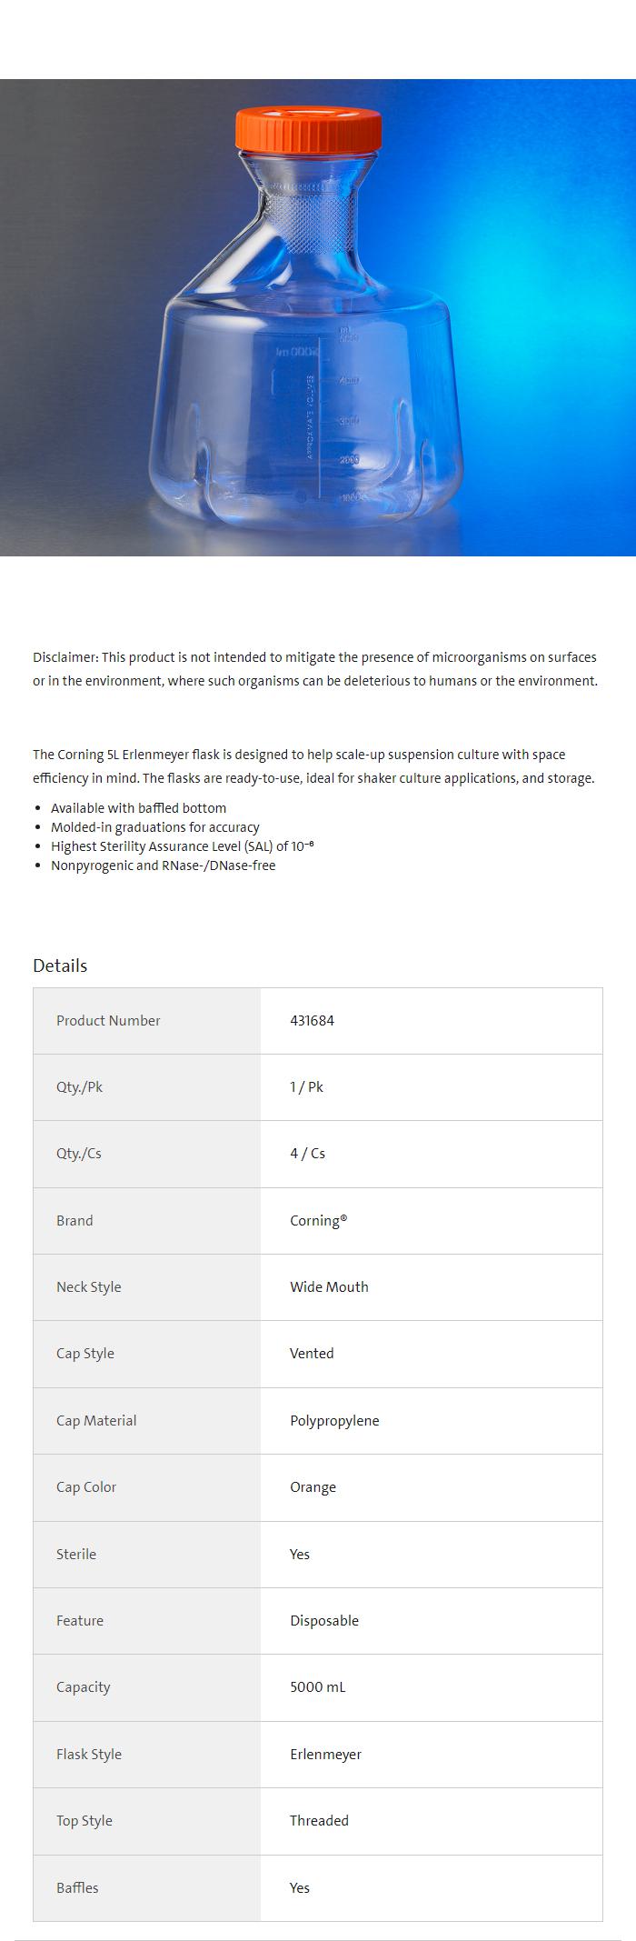The image size is (636, 1941).
Task: Click the product number value 431684
Action: [312, 1021]
